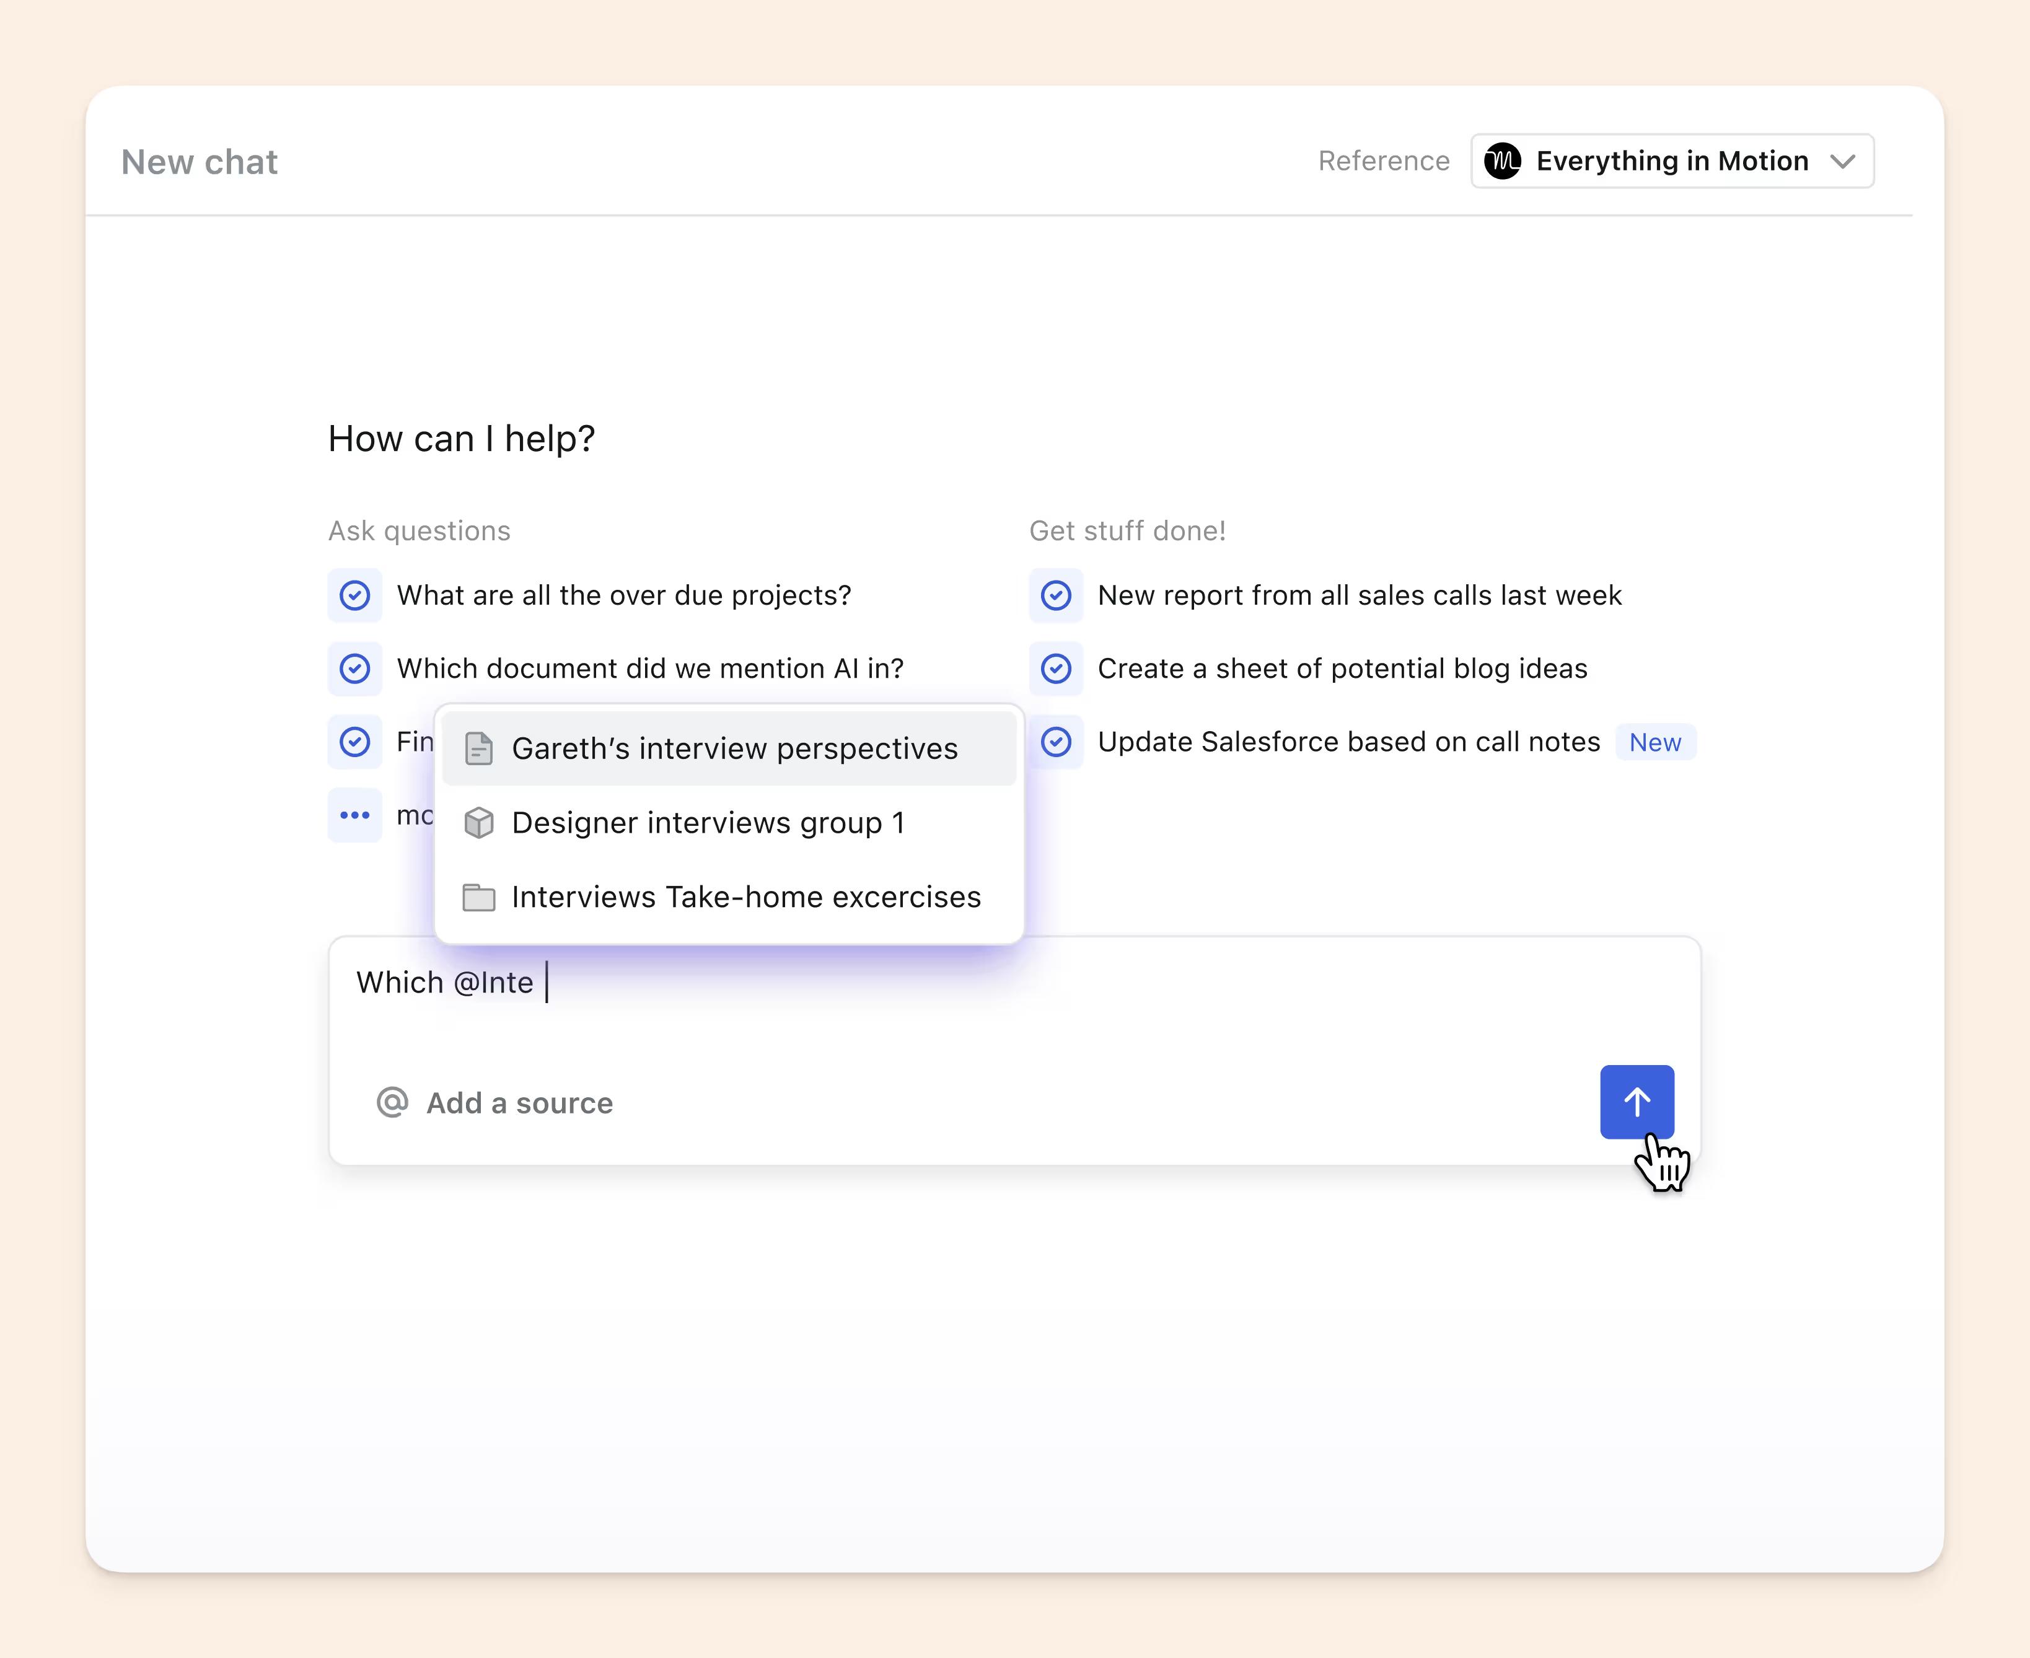
Task: Click the document icon for Gareth's interview perspectives
Action: [478, 749]
